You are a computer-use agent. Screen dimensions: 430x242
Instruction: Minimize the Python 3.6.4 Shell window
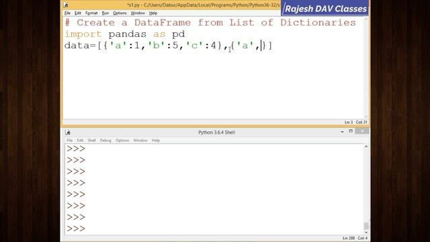[x=342, y=132]
